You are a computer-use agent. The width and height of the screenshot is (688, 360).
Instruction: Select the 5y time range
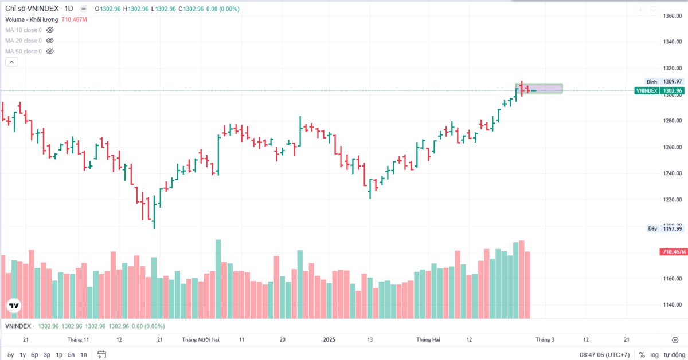pos(10,355)
